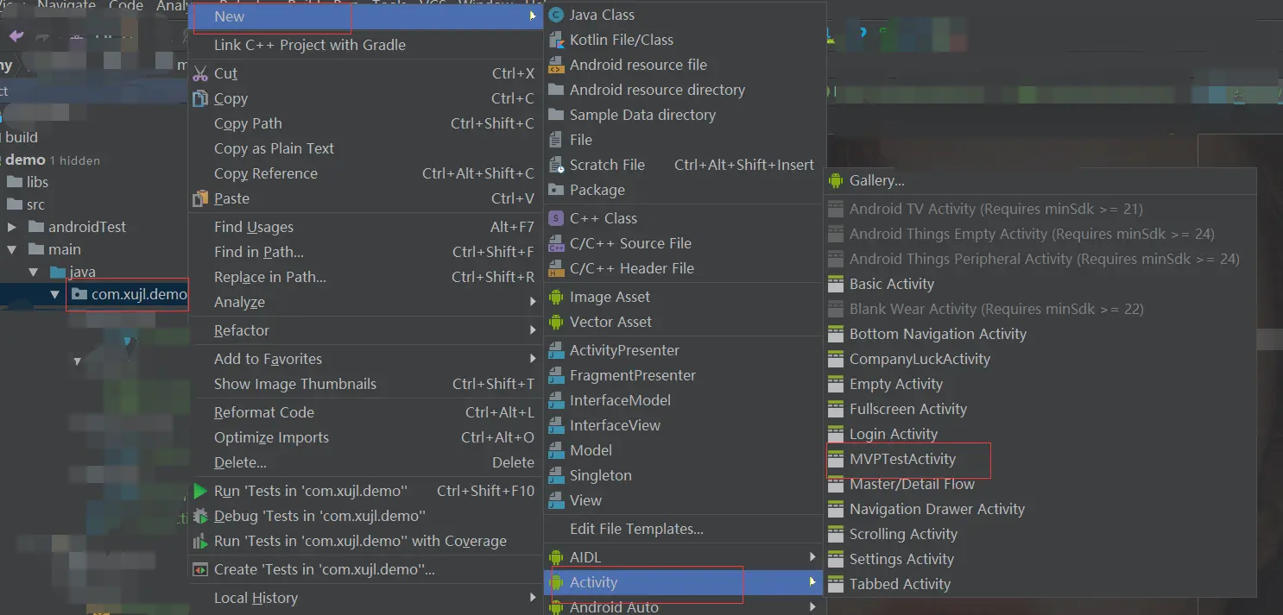Select Bottom Navigation Activity template
The height and width of the screenshot is (615, 1283).
1040,334
